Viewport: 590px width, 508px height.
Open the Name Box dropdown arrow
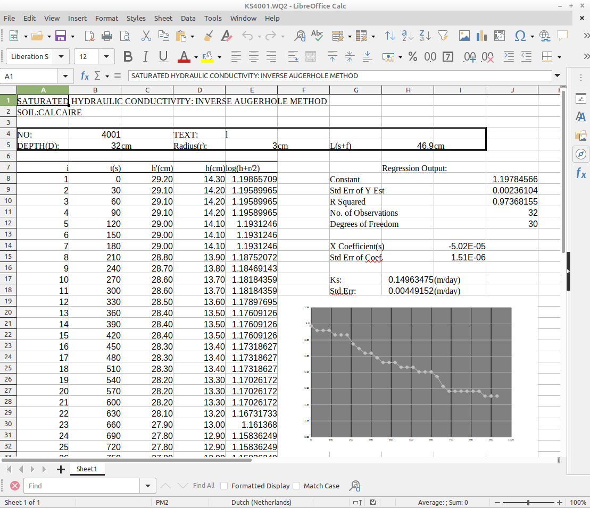pos(65,76)
